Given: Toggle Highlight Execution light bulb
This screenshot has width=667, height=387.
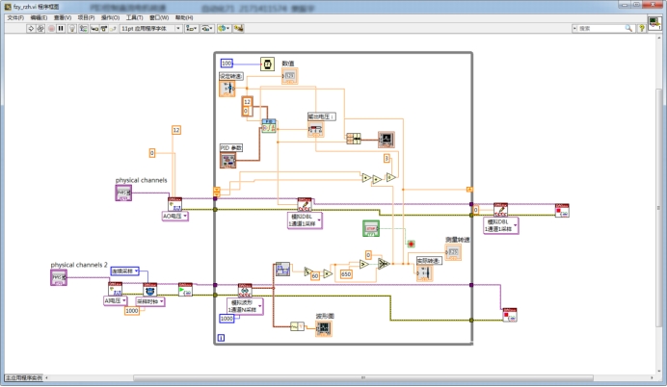Looking at the screenshot, I should click(72, 29).
